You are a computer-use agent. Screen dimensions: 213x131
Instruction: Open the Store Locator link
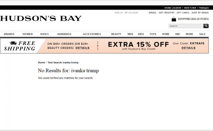[x=173, y=8]
